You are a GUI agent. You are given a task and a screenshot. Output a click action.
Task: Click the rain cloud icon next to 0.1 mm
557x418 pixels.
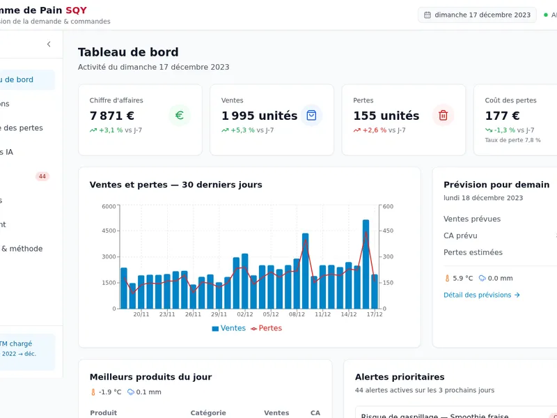(131, 392)
